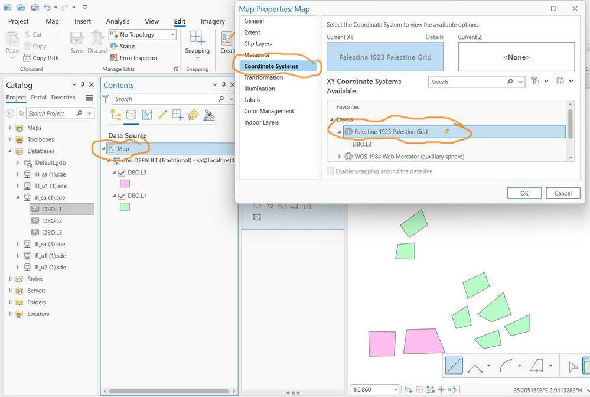Click the Open Project icon in quick access toolbar
The image size is (590, 397).
click(21, 7)
